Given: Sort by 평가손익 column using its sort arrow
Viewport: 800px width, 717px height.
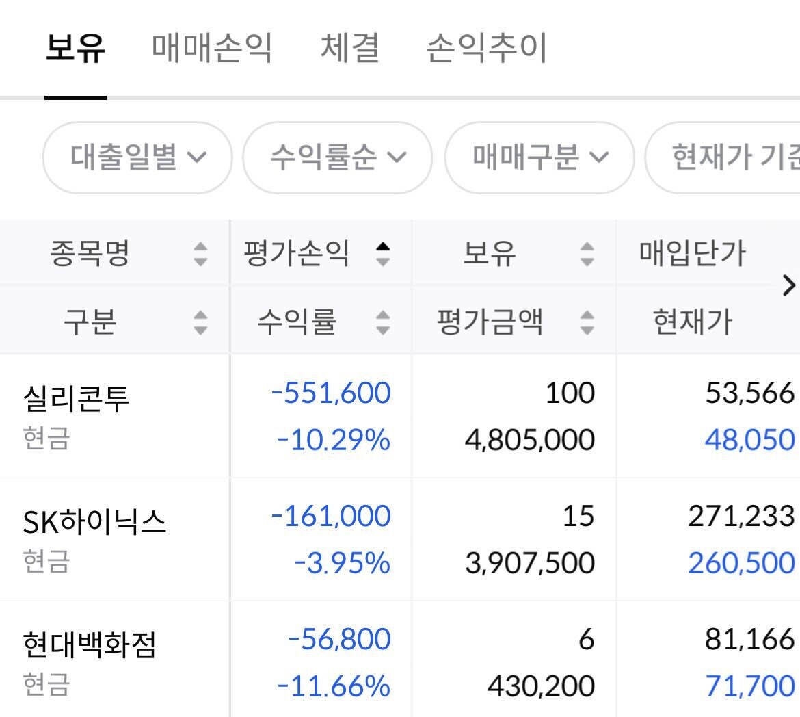Looking at the screenshot, I should click(x=384, y=253).
